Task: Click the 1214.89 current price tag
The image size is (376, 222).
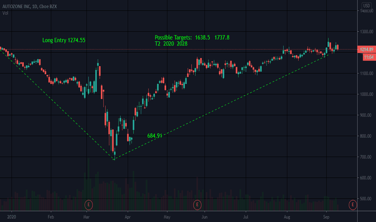Action: (366, 49)
